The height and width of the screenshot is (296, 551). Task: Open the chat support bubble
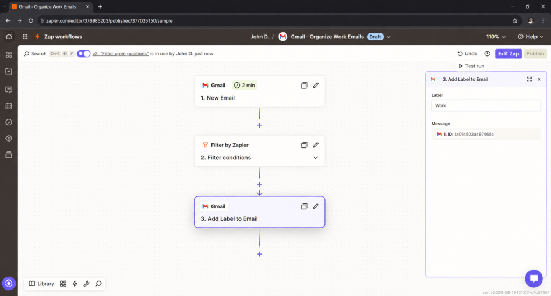[534, 278]
